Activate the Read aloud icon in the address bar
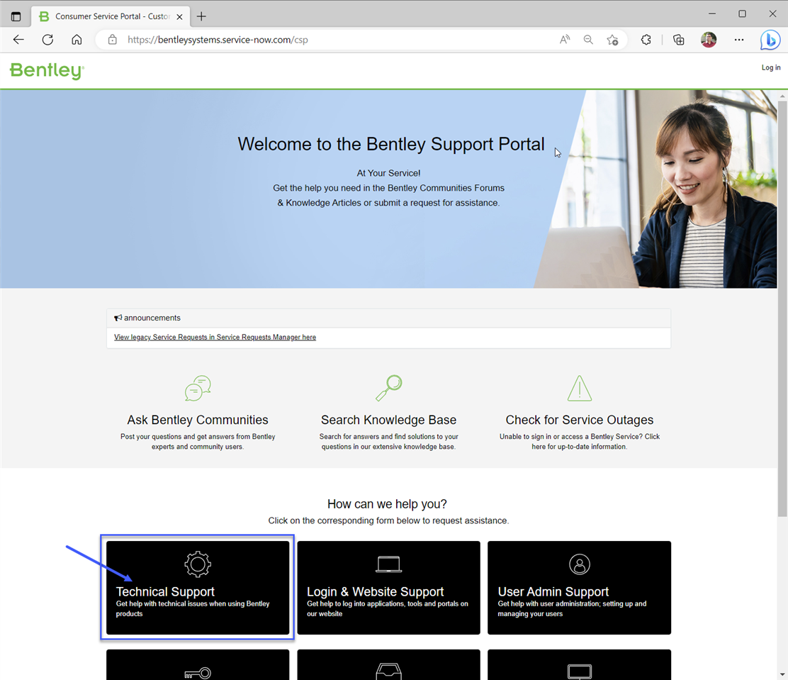 click(565, 40)
